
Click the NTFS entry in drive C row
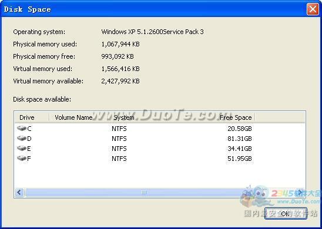pos(119,129)
